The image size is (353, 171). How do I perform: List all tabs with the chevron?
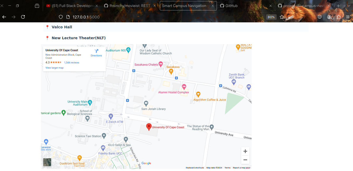[x=349, y=6]
